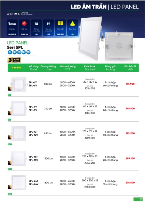Viewport: 145px width, 205px height.
Task: Click the price 114.900
Action: coord(130,84)
